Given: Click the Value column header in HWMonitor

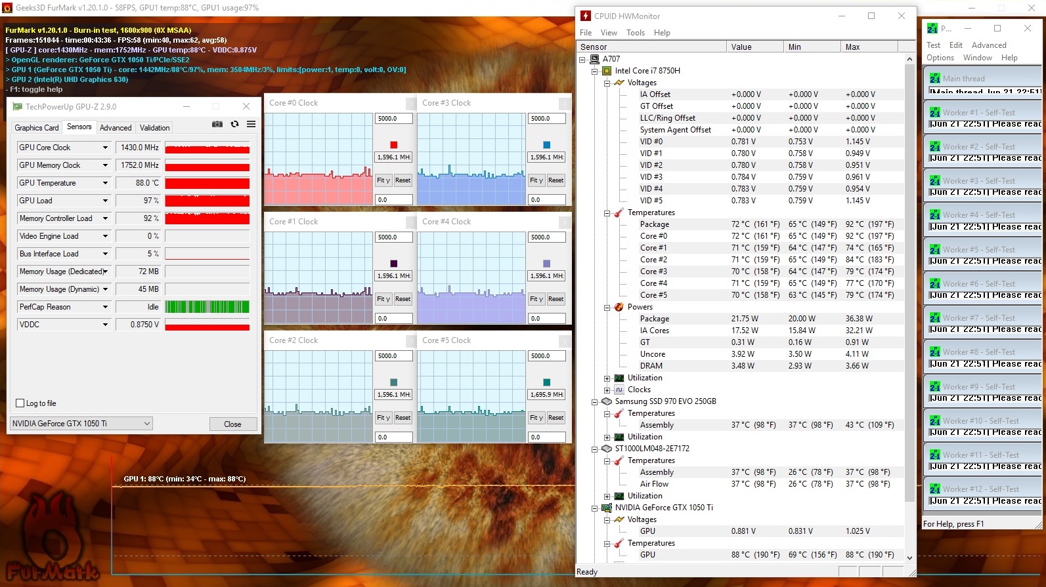Looking at the screenshot, I should point(754,47).
